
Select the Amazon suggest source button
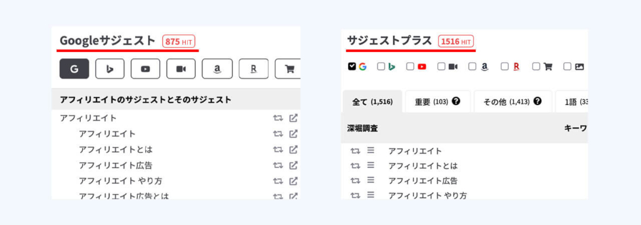[217, 69]
